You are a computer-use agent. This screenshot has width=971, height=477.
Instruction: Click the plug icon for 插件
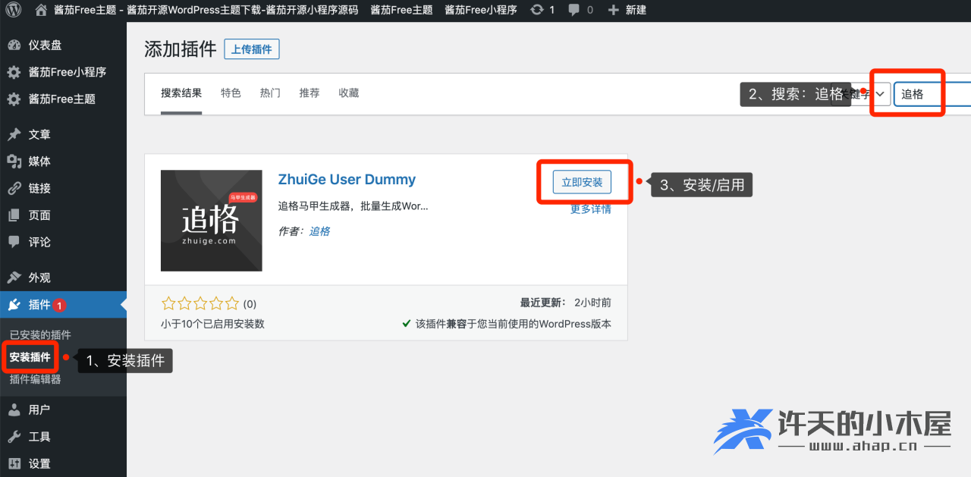(x=14, y=305)
